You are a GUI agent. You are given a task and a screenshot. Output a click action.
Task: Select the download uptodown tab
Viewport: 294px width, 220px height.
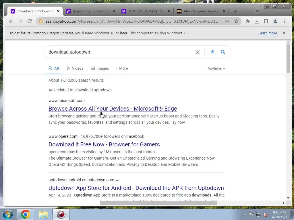click(35, 11)
